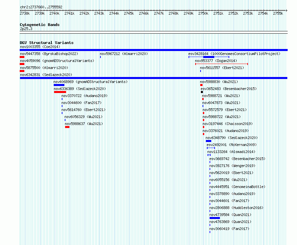Viewport: 297px width, 245px height.
Task: Click nsv2806888 (Huddleston2016) label
Action: [x=236, y=208]
